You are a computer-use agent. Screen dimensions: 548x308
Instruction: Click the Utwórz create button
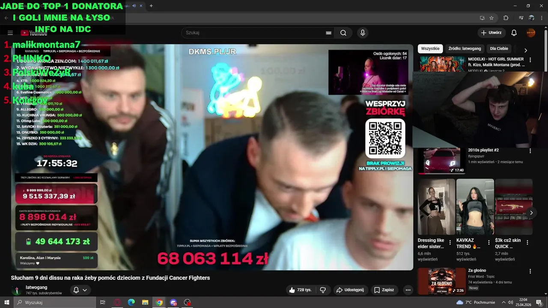click(x=491, y=33)
